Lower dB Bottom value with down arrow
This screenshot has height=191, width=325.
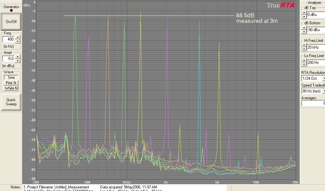click(304, 32)
